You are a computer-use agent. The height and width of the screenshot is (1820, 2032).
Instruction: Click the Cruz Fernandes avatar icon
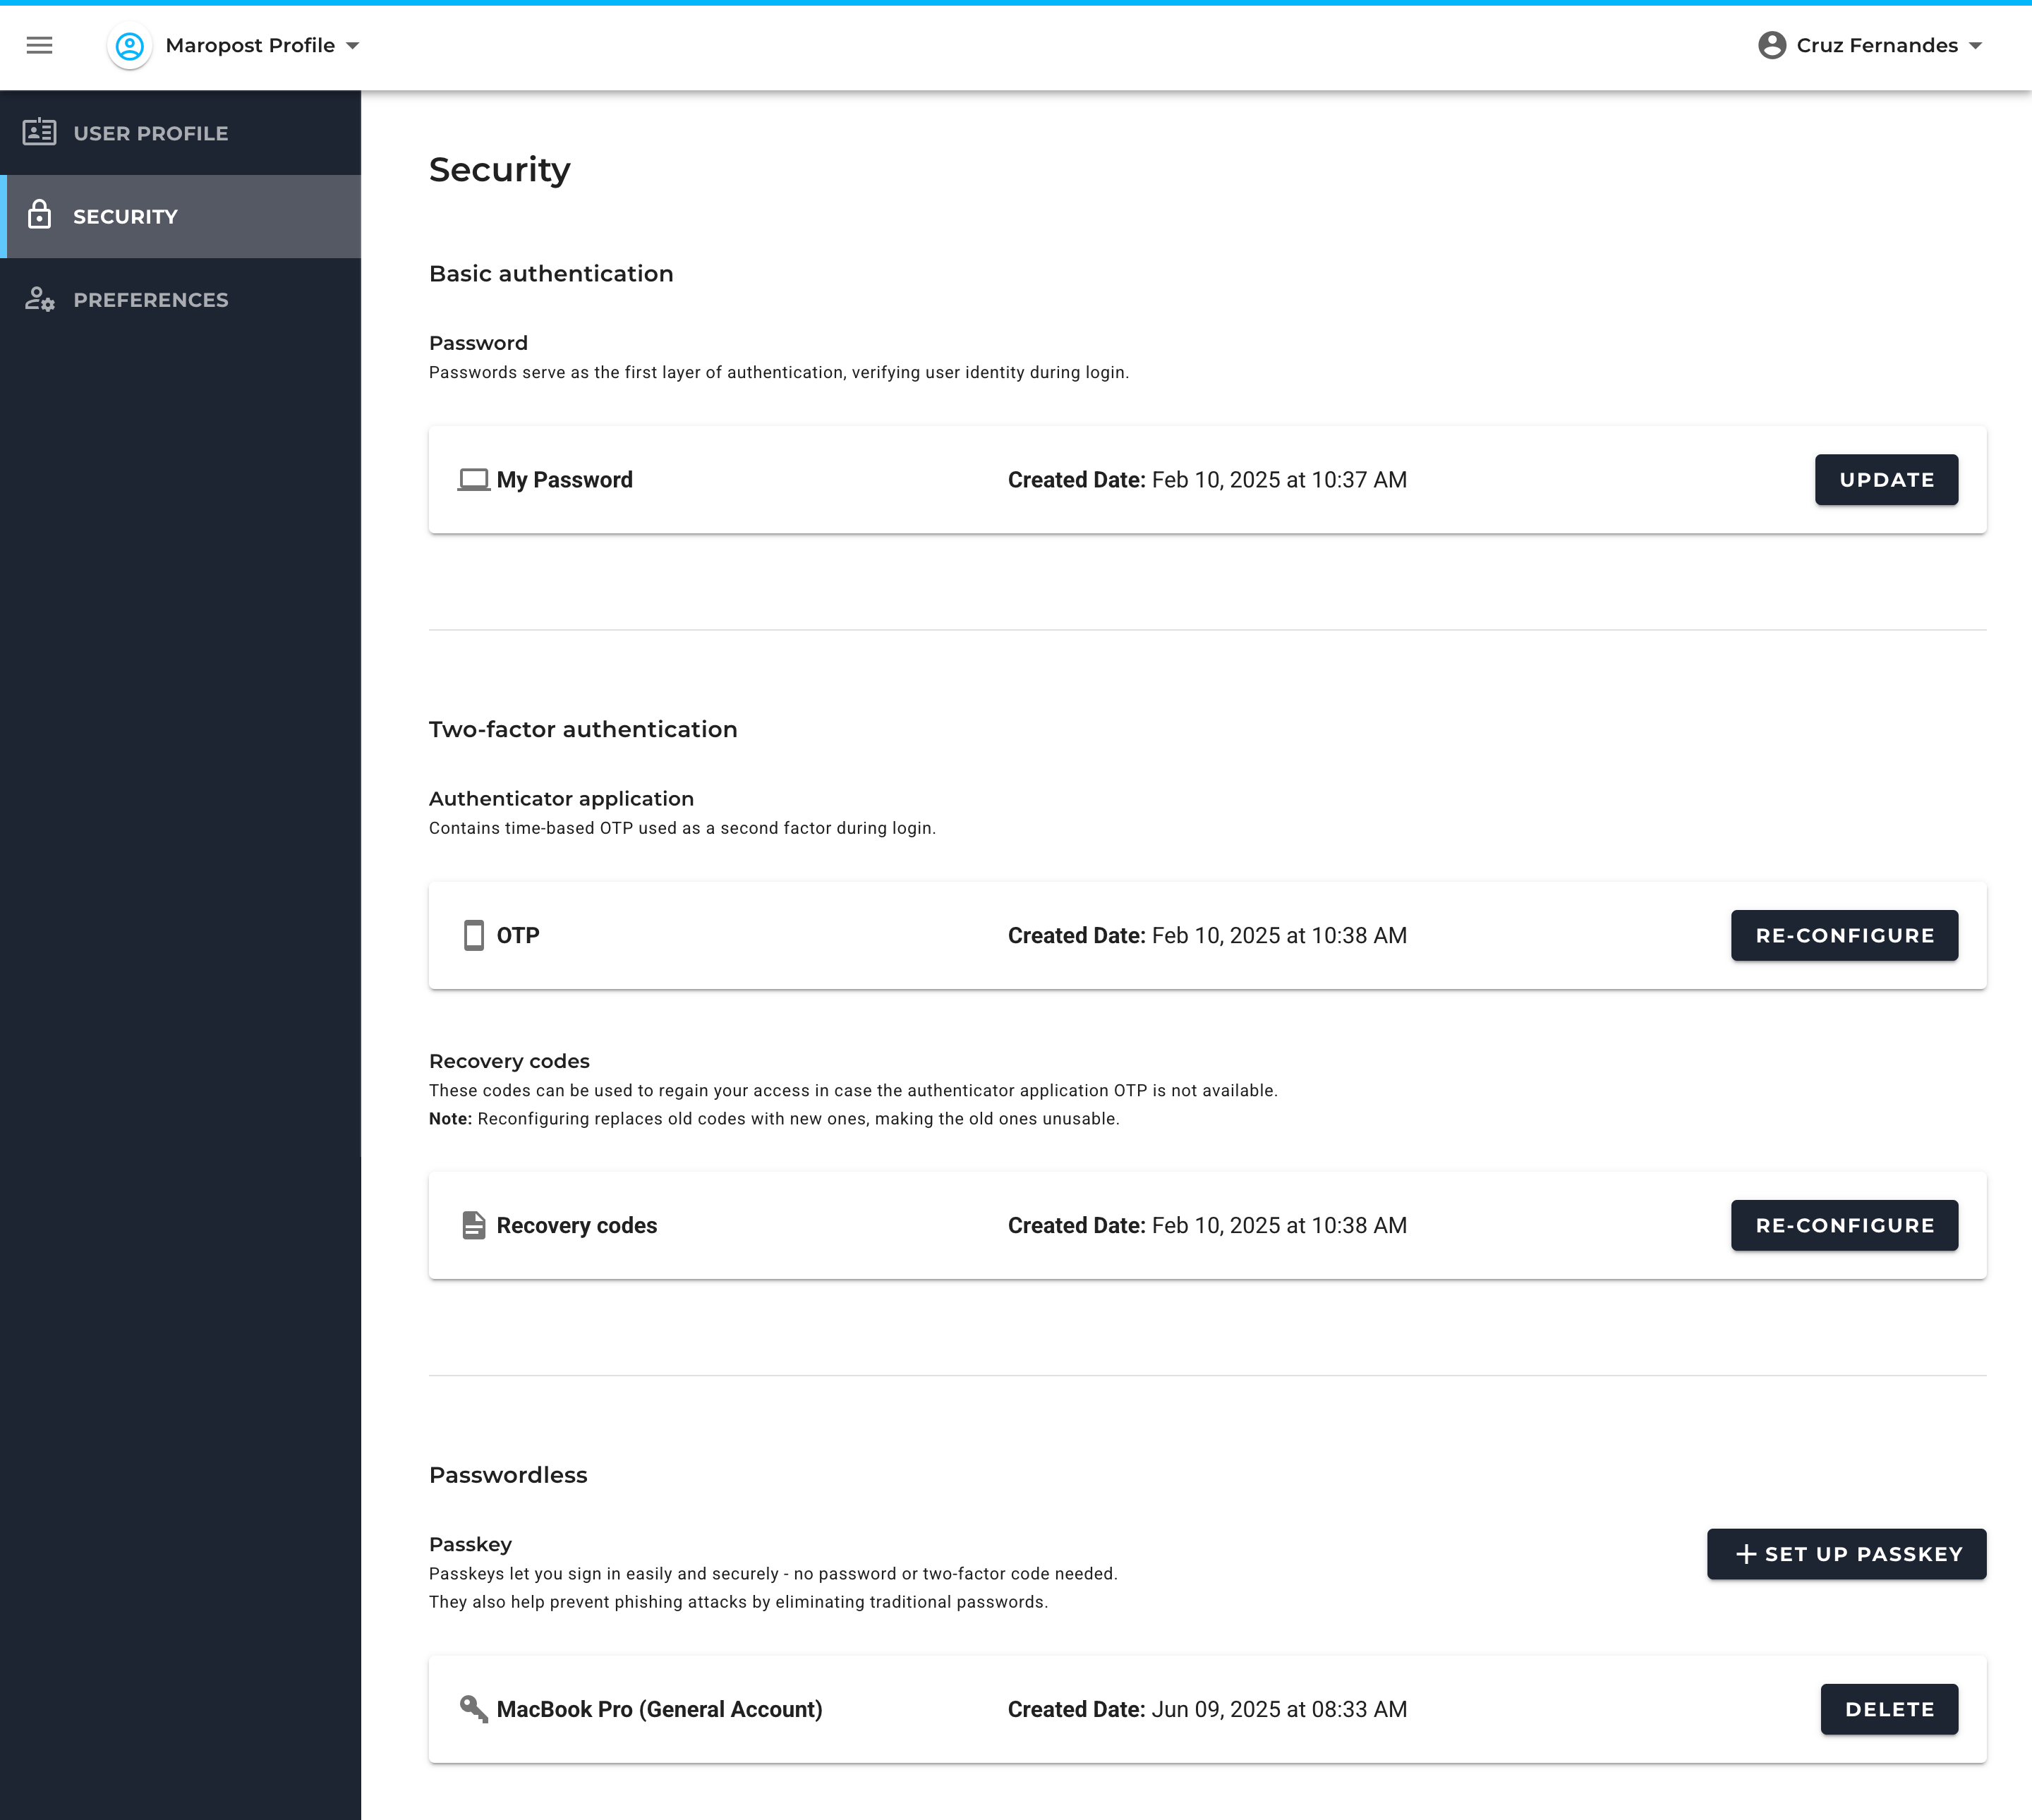point(1772,45)
